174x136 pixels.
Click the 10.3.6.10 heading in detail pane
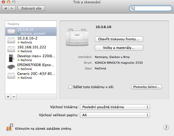pyautogui.click(x=103, y=27)
